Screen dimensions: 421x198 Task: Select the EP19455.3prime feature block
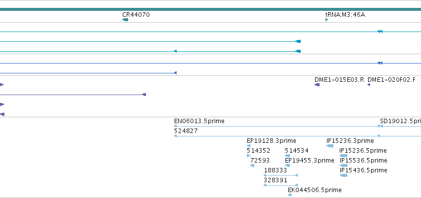pyautogui.click(x=287, y=165)
